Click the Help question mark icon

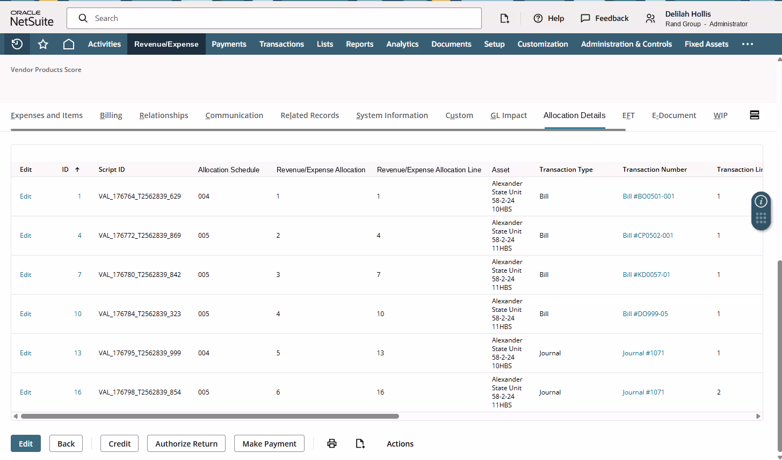[x=538, y=18]
